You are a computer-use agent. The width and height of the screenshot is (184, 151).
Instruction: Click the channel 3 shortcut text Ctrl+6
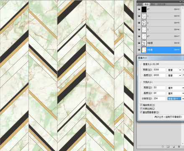177,29
